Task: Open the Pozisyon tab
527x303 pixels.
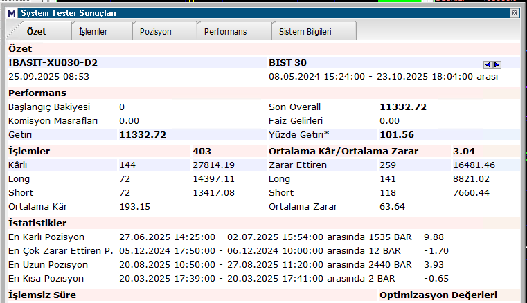Action: (156, 32)
